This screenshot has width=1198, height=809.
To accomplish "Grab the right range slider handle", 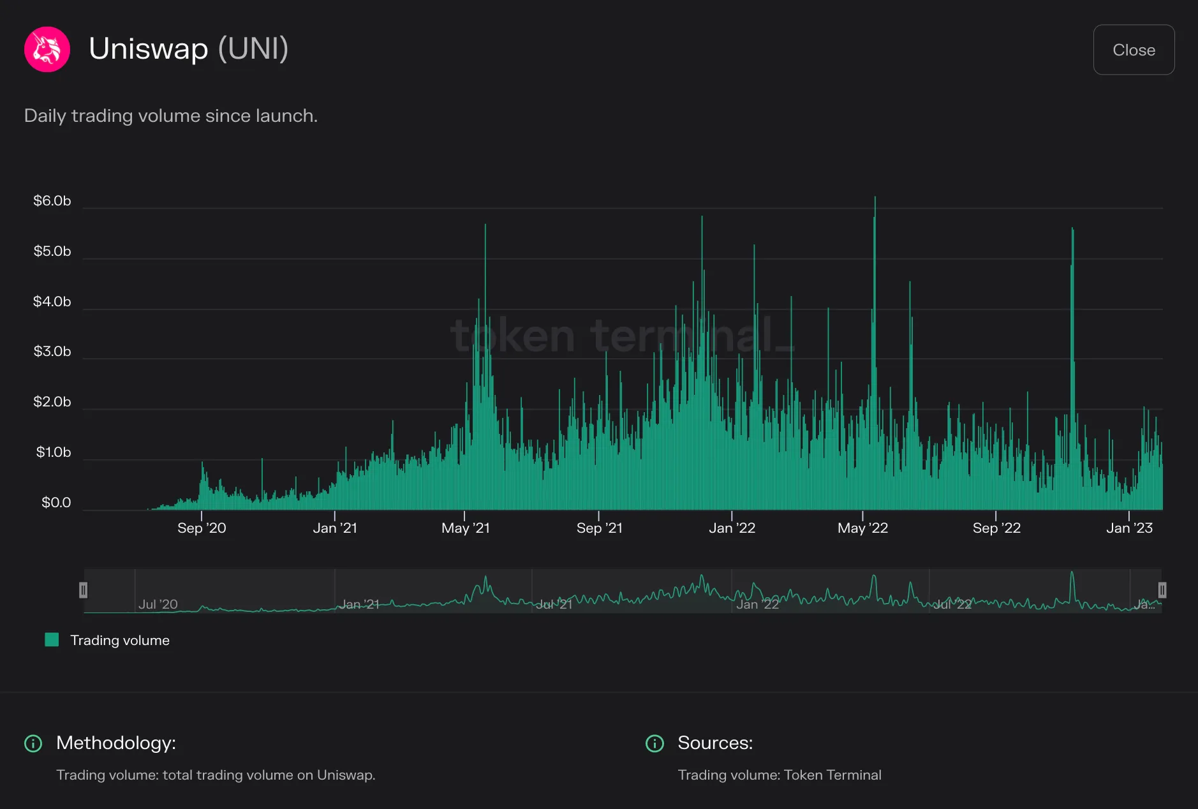I will click(1162, 590).
